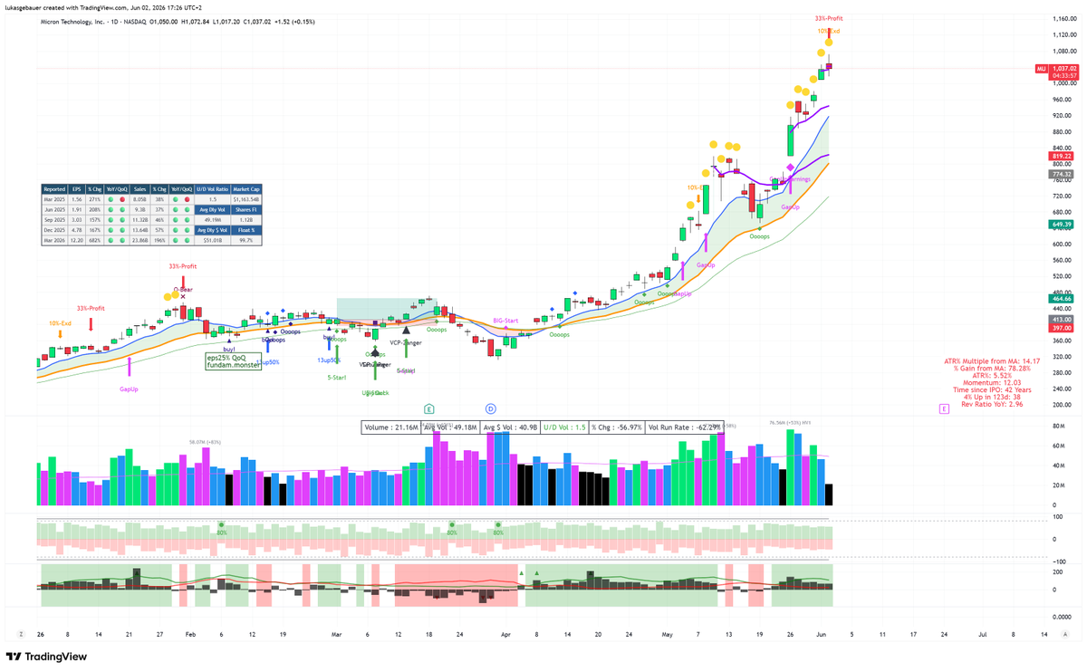Click the red EPS dot in the Mar 2025 row

(122, 199)
